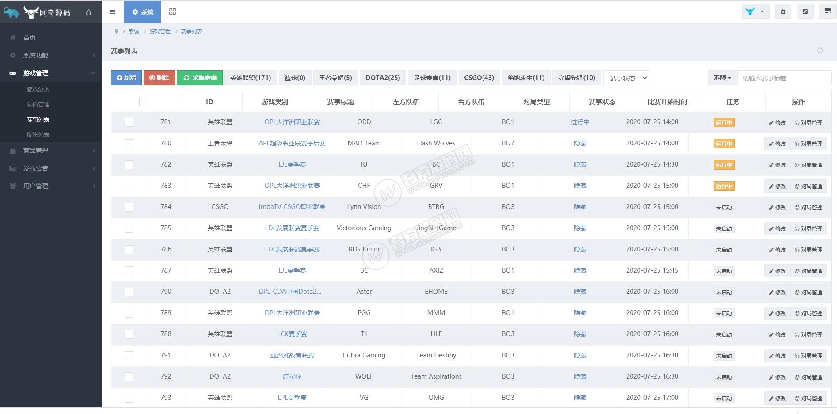This screenshot has width=837, height=414.
Task: Open 队伍管理 in the sidebar
Action: (38, 104)
